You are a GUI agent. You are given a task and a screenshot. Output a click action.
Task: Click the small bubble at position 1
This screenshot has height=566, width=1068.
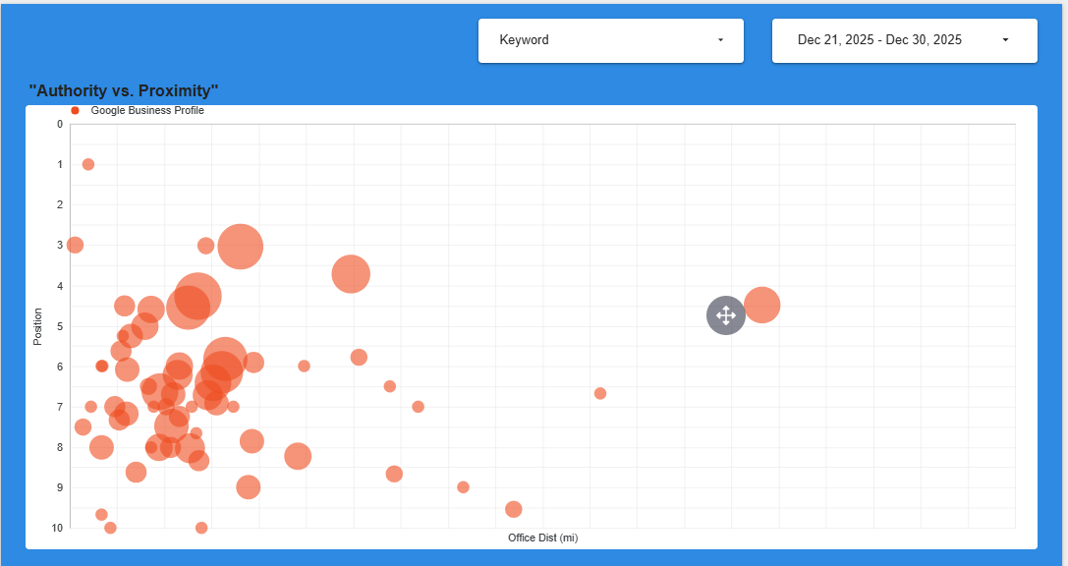(x=88, y=164)
